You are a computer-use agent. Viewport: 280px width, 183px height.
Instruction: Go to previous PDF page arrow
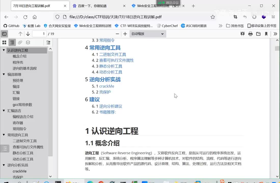point(20,34)
